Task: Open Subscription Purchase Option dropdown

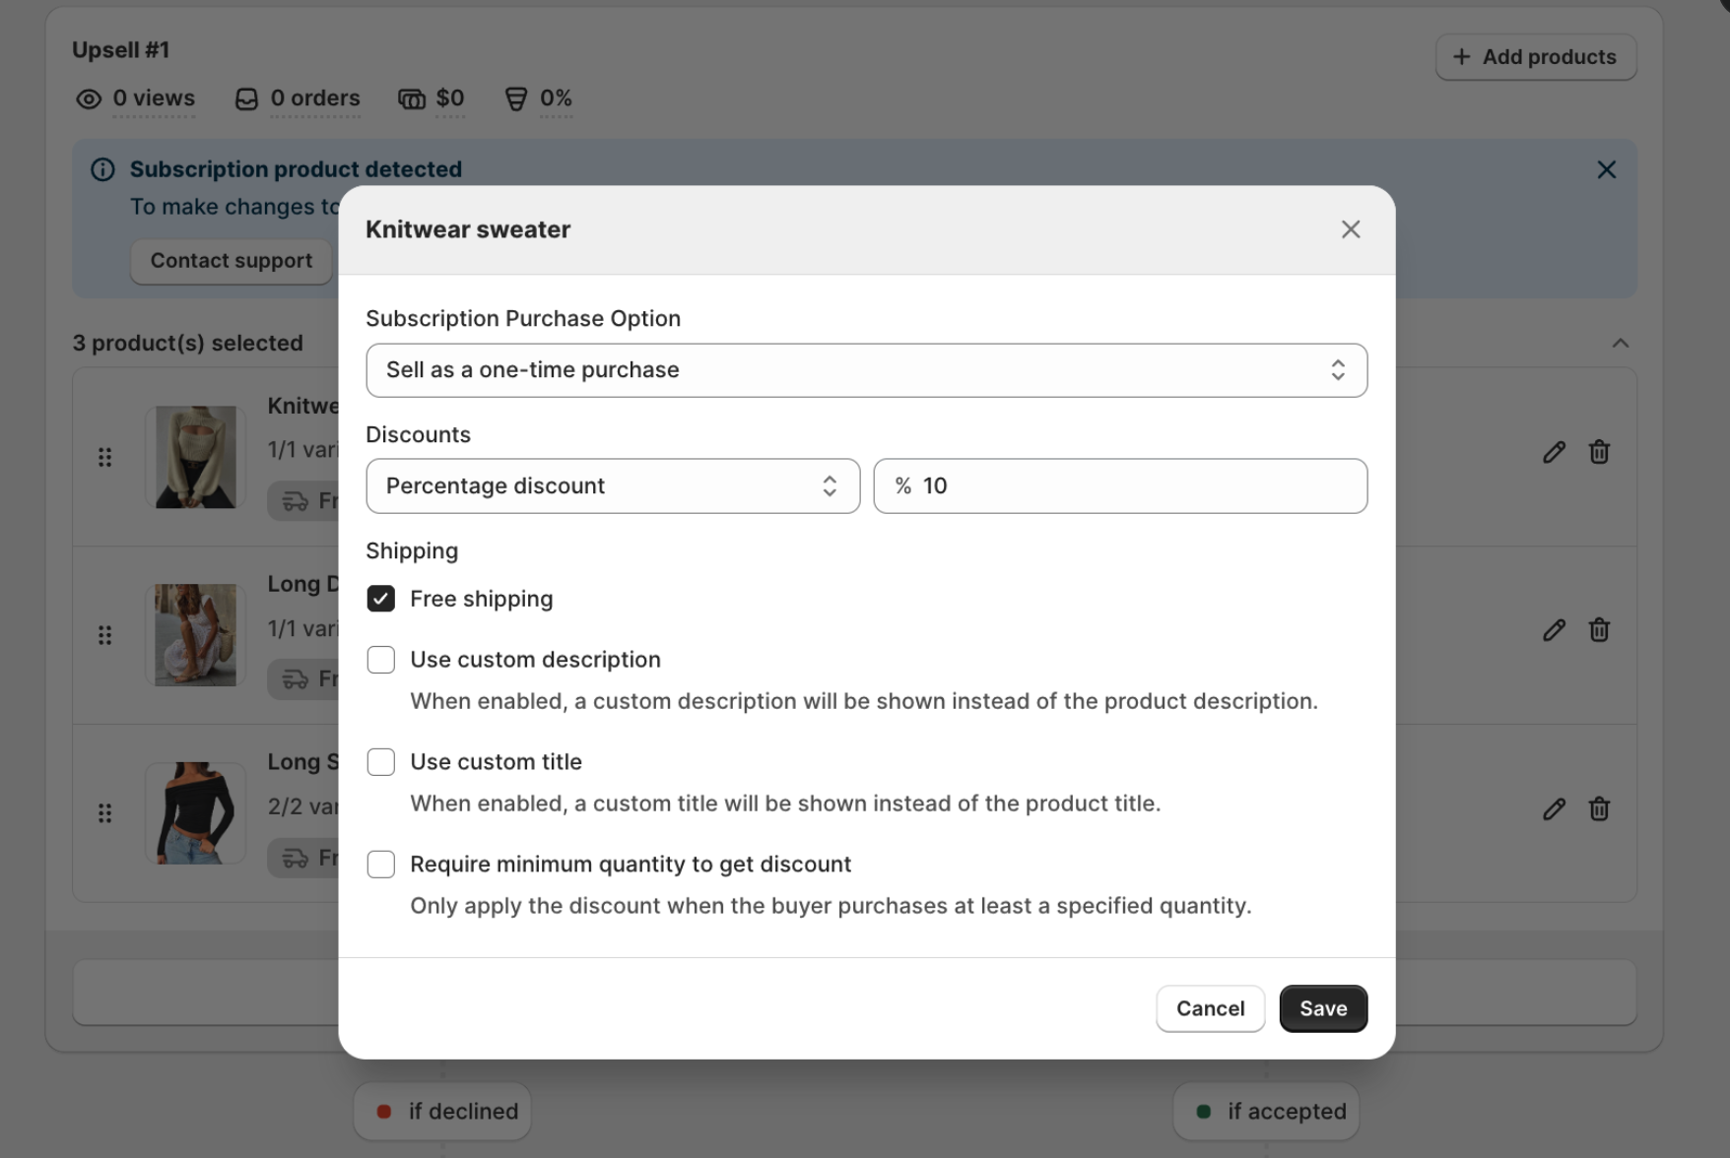Action: point(866,370)
